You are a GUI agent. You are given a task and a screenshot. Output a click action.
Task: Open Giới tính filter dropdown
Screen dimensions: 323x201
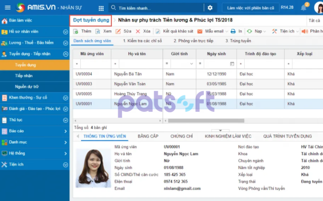[191, 64]
